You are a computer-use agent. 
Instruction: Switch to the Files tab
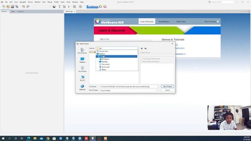13,11
